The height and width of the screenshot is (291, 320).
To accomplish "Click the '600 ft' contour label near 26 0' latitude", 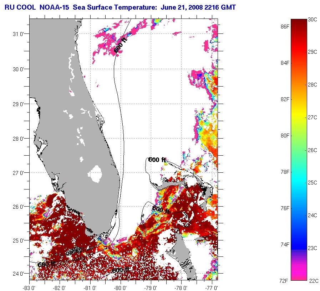I will pos(161,210).
